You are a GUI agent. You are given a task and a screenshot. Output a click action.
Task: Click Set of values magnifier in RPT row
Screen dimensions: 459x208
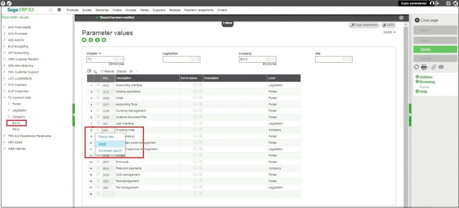click(x=195, y=162)
